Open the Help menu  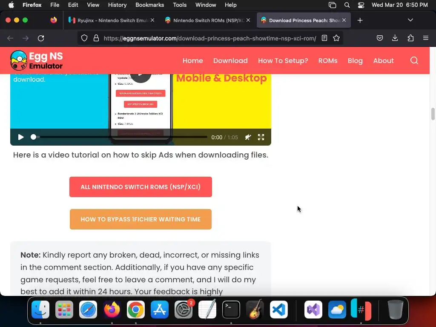(x=230, y=5)
